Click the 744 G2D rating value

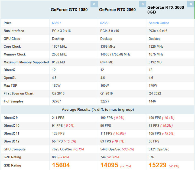(103, 157)
